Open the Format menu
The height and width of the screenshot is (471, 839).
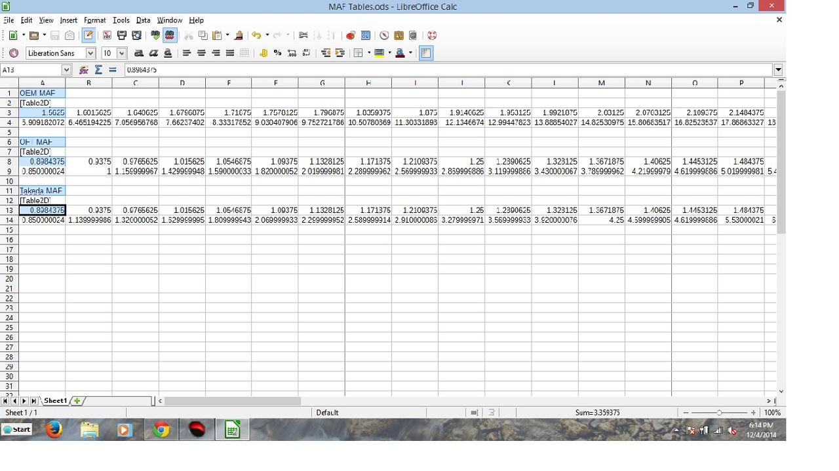coord(94,20)
